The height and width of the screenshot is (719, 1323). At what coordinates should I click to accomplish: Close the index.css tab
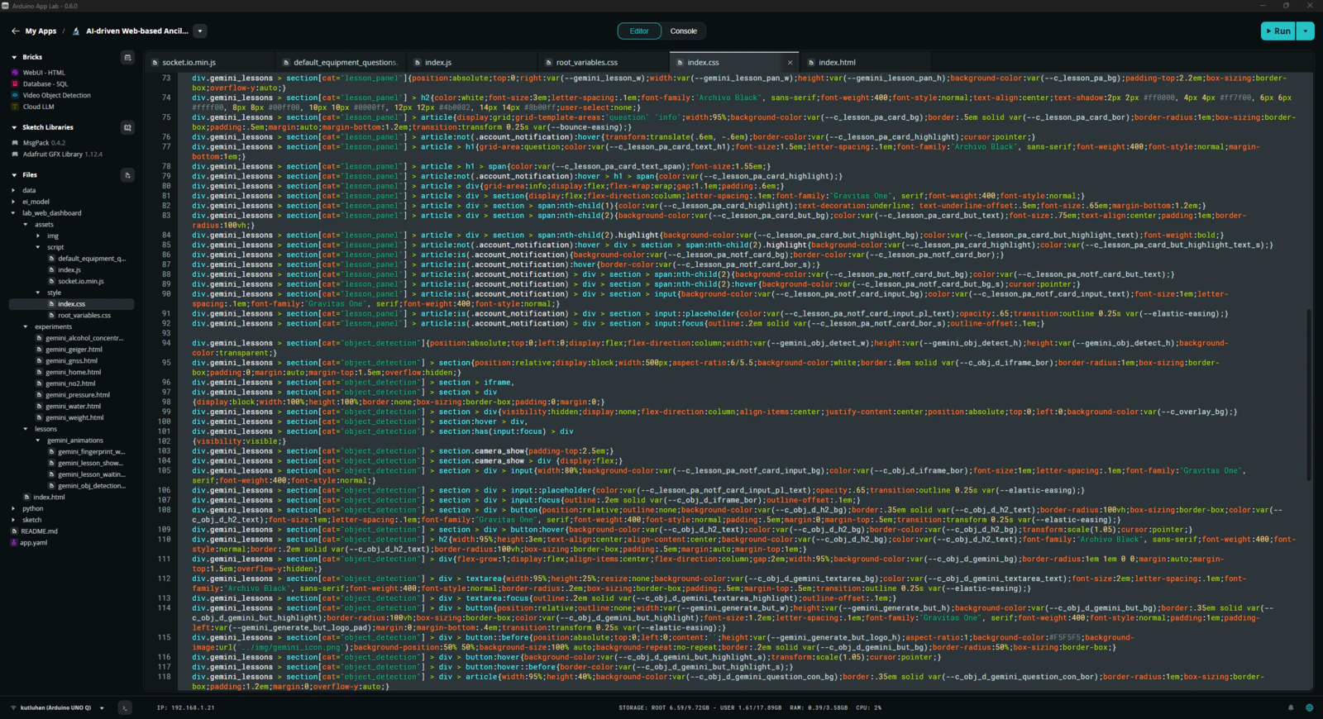click(x=790, y=63)
